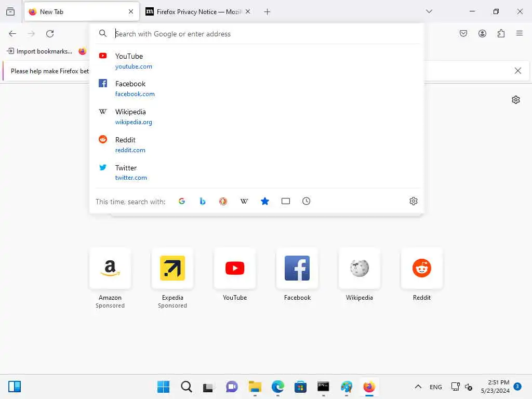The width and height of the screenshot is (532, 399).
Task: Open network status tray icon
Action: tap(455, 387)
